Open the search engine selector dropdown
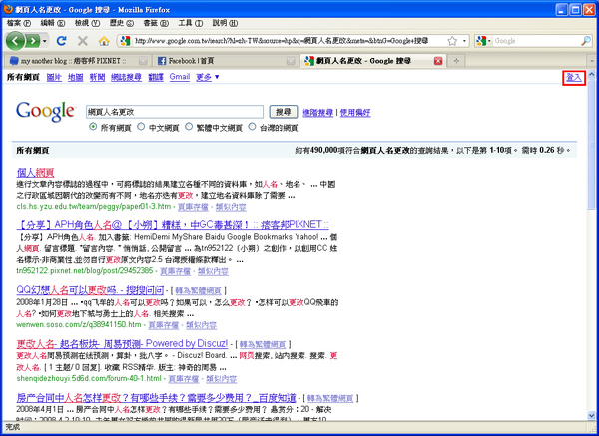 tap(483, 41)
